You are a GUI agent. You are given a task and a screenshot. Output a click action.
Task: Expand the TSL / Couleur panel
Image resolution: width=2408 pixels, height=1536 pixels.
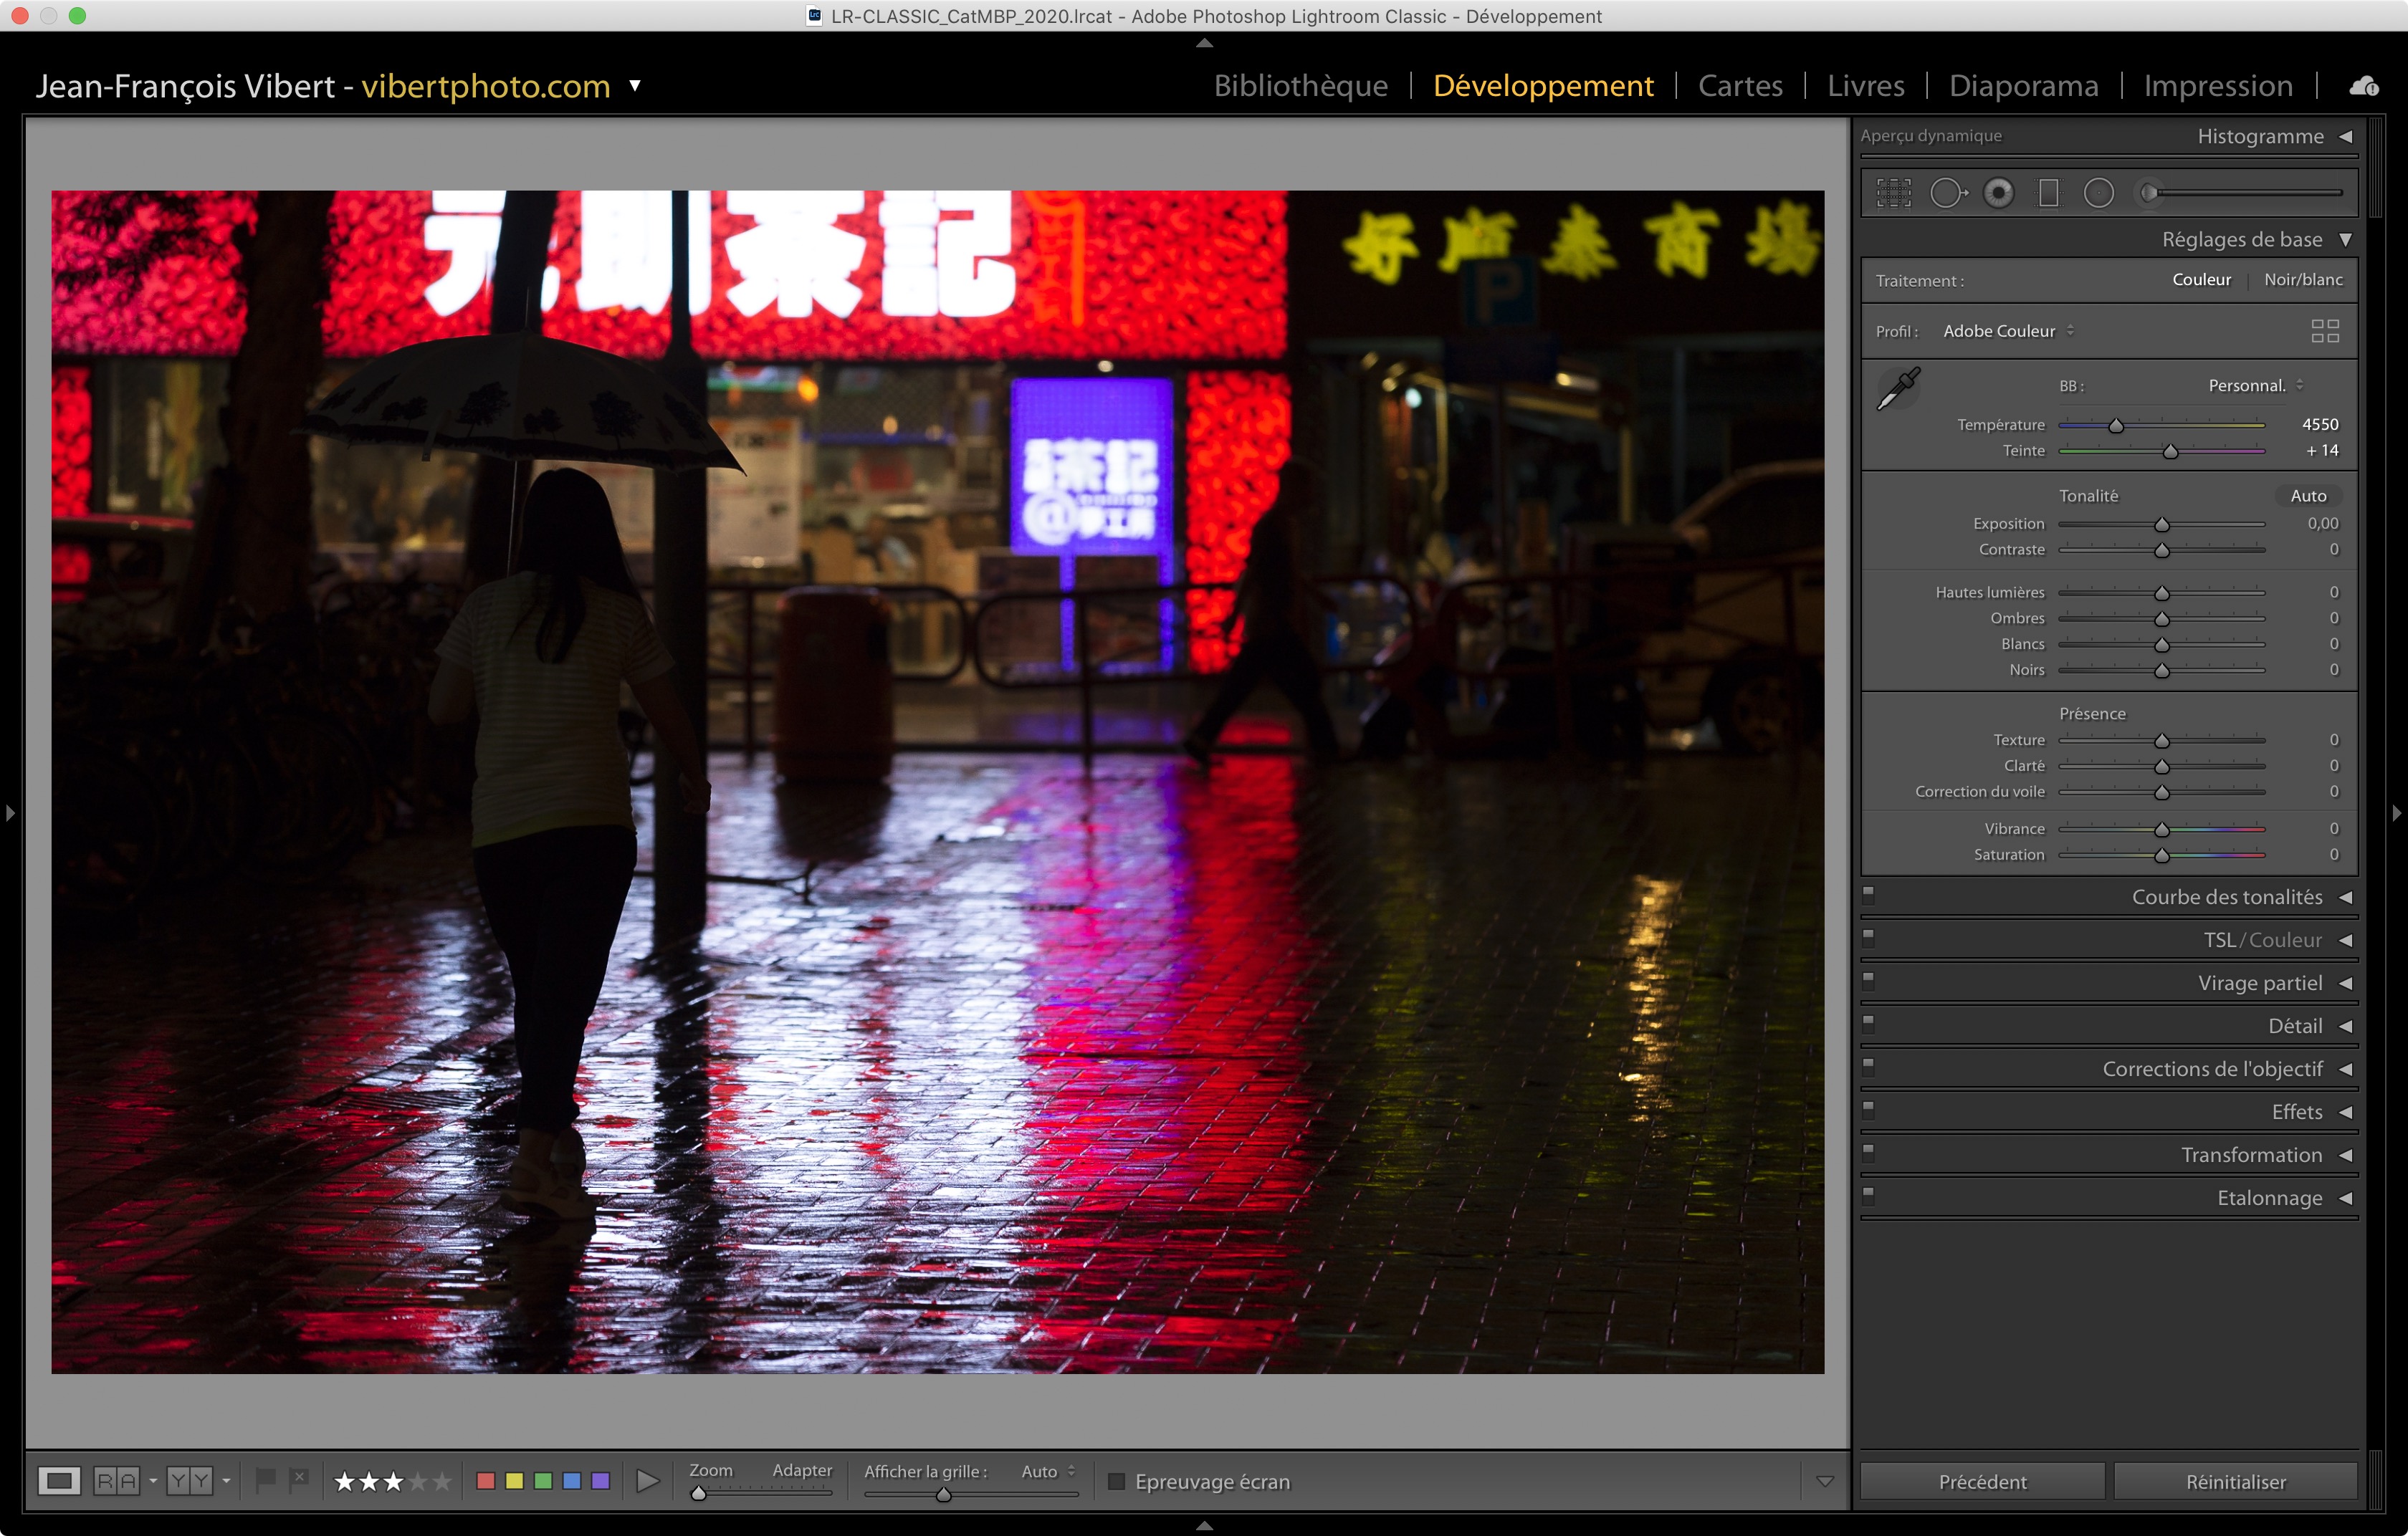click(2262, 941)
